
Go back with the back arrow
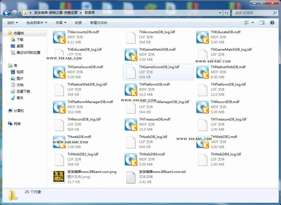point(7,13)
